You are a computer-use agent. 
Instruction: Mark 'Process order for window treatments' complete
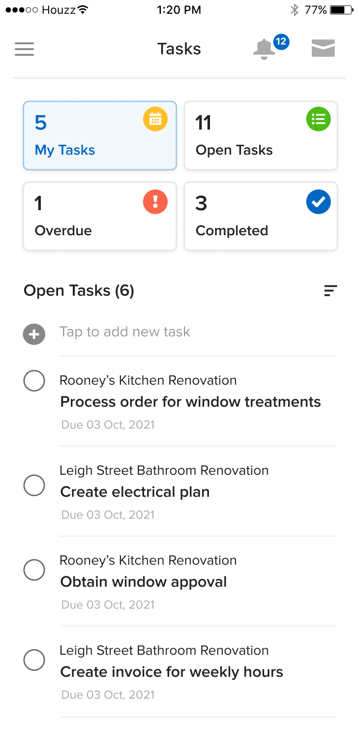click(34, 381)
